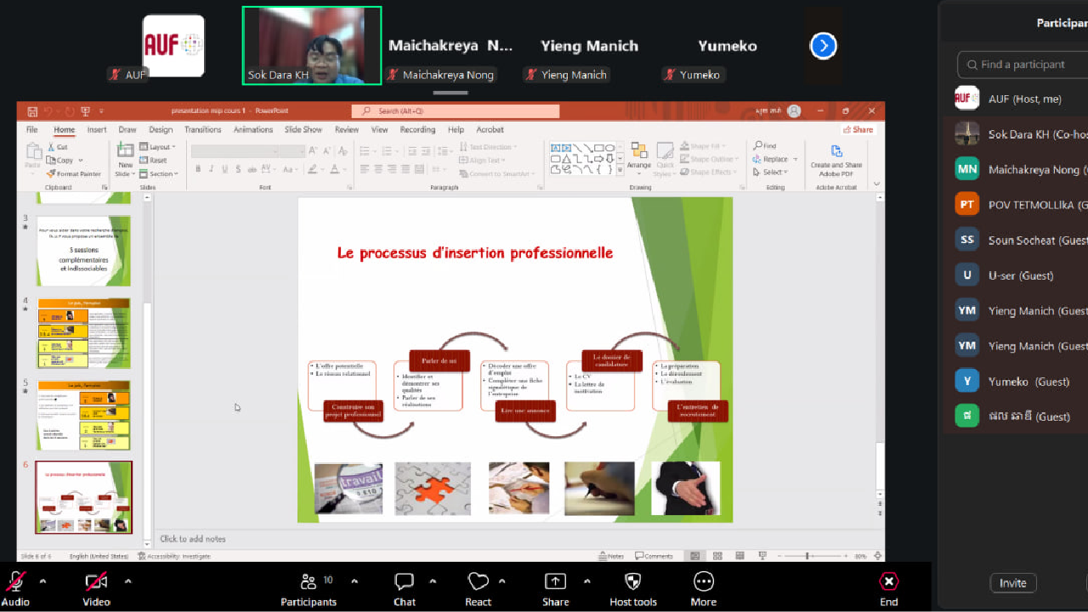Toggle Italic formatting in Font group
The height and width of the screenshot is (612, 1088).
(x=210, y=169)
